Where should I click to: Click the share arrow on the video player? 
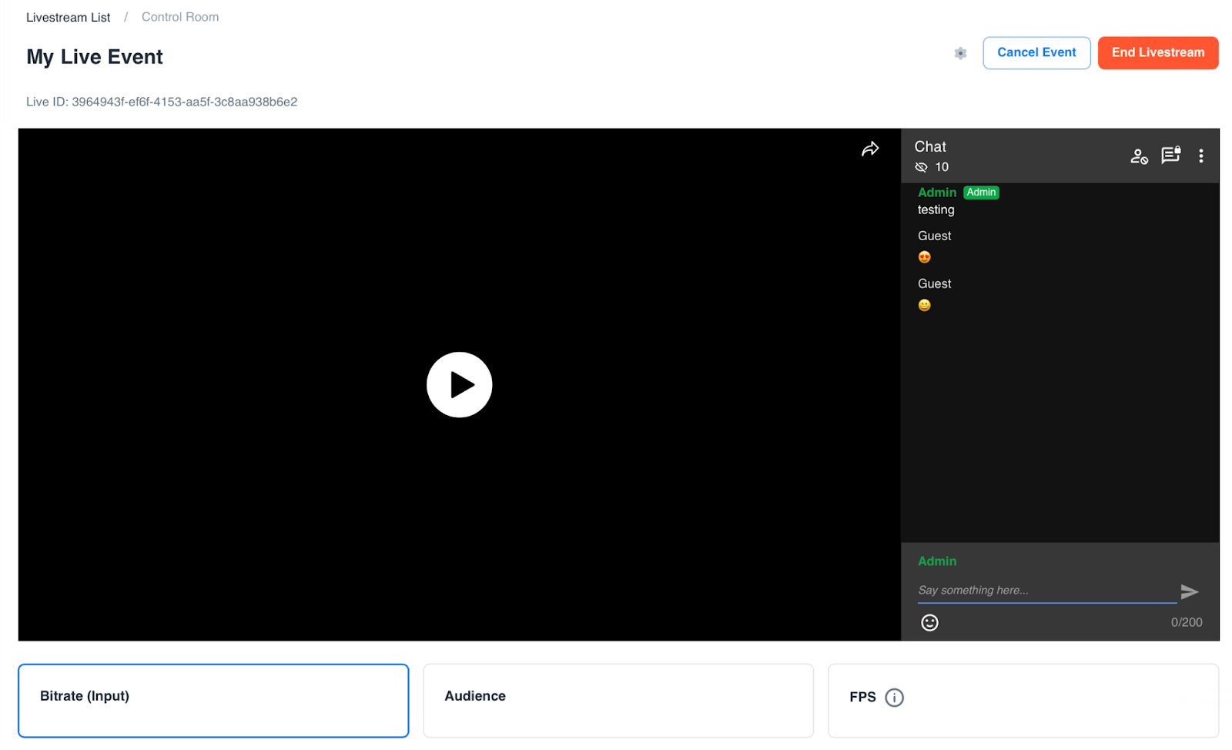tap(869, 149)
